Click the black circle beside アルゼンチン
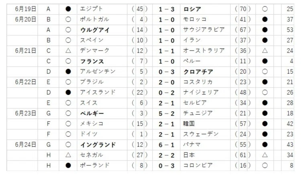Viewport: 301px width, 175px height. (x=68, y=71)
